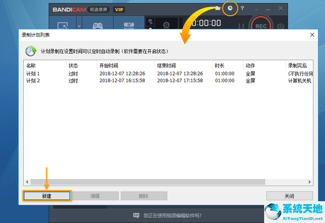Screen dimensions: 325x223
Task: Click the 删除 button
Action: (144, 196)
